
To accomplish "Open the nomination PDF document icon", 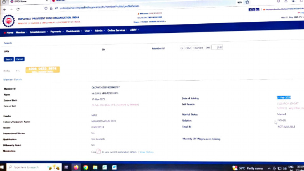I will click(x=99, y=151).
